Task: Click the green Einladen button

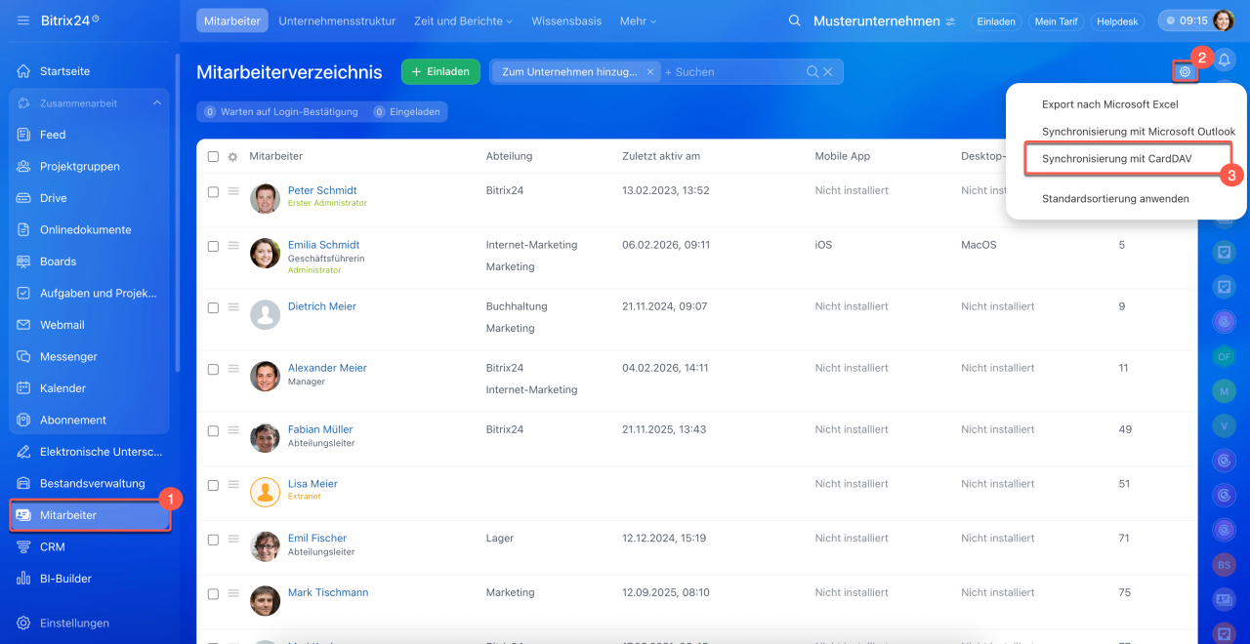Action: click(x=439, y=72)
